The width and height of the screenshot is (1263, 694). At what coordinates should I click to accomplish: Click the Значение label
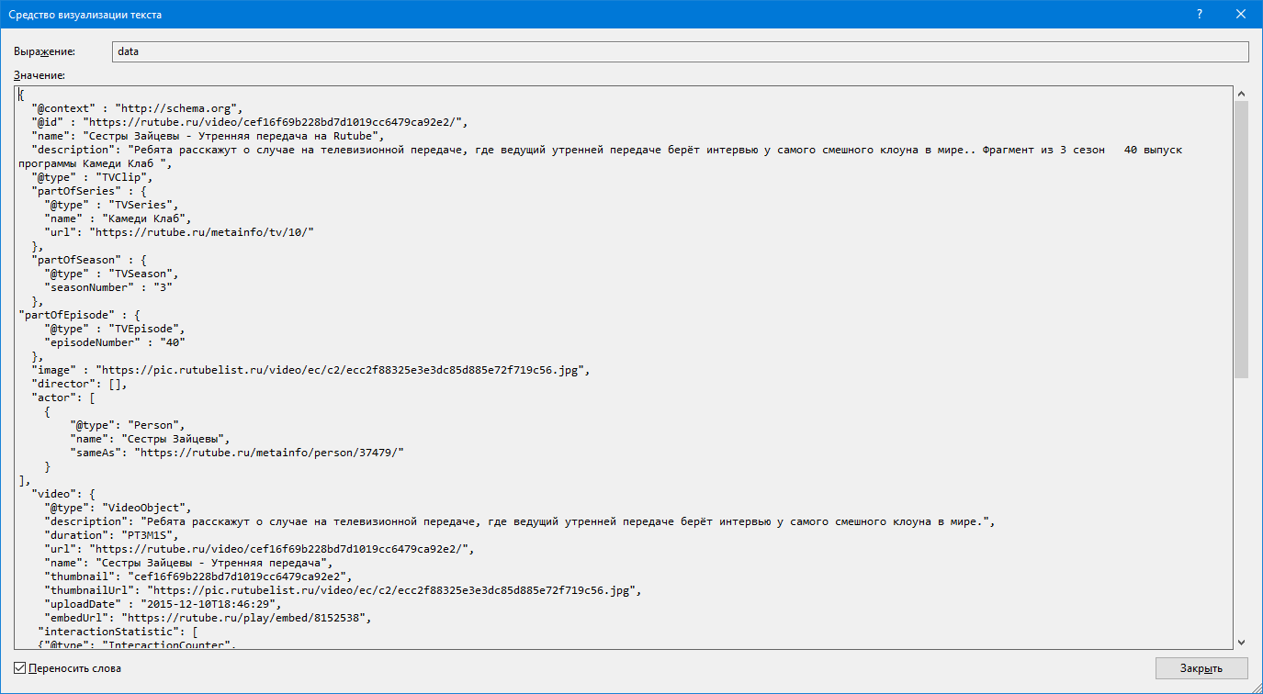39,75
